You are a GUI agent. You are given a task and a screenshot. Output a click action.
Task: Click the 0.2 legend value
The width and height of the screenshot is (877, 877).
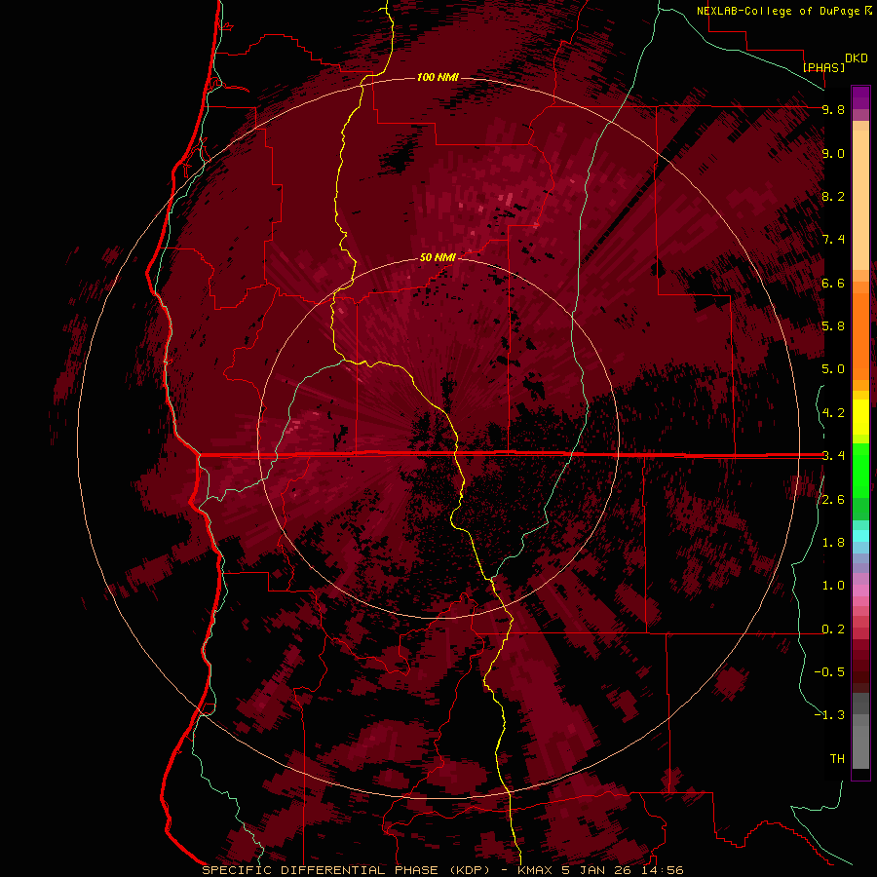[x=833, y=629]
